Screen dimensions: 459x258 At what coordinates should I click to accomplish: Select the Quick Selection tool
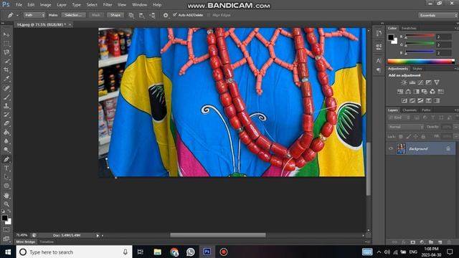pos(6,62)
